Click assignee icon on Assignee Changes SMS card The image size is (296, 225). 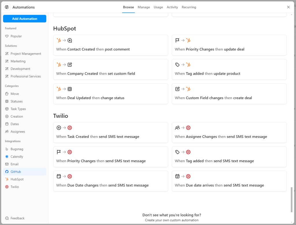(177, 128)
